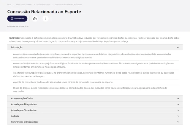This screenshot has height=129, width=190.
Task: Open the three-dot more options menu
Action: [x=45, y=18]
